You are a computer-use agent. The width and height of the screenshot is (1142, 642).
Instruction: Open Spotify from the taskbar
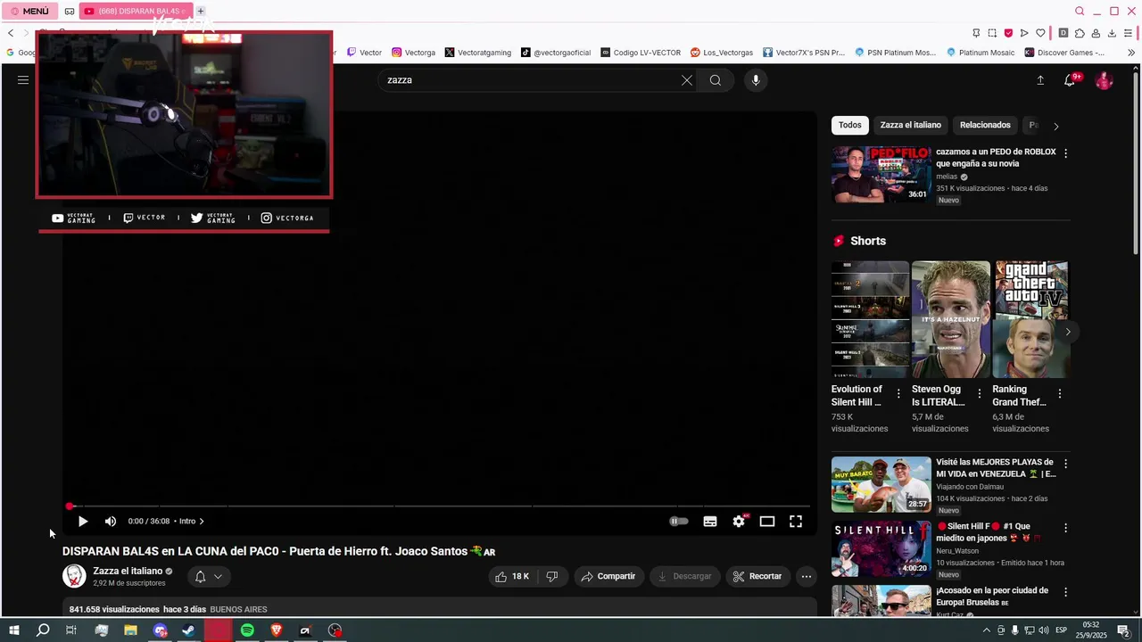(247, 630)
